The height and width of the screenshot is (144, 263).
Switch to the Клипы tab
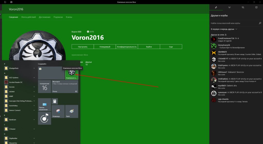pos(69,17)
